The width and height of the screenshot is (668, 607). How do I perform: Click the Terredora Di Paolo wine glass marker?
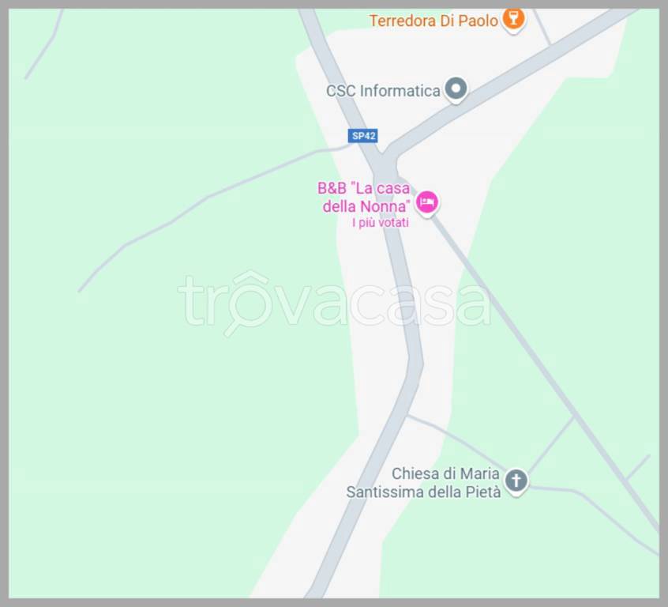coord(513,20)
